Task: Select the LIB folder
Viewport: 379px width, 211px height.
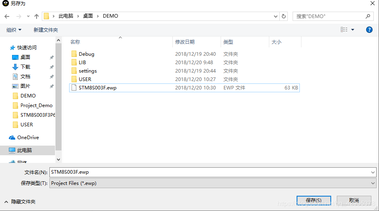Action: click(82, 63)
